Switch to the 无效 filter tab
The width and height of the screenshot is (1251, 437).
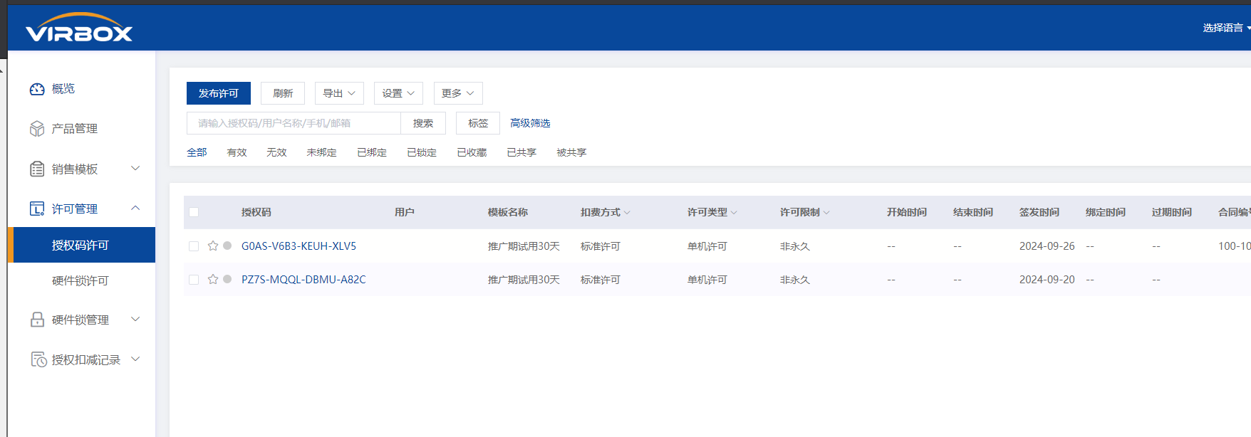(276, 152)
